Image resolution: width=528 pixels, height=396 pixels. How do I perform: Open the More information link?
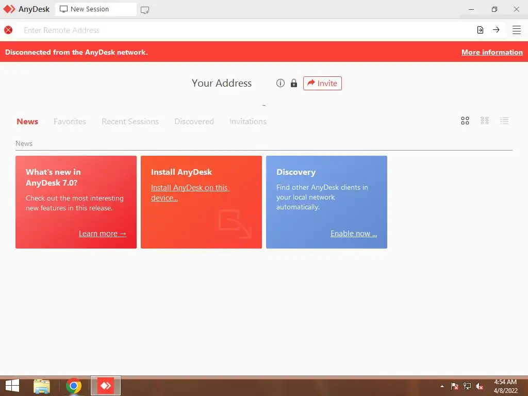coord(492,52)
